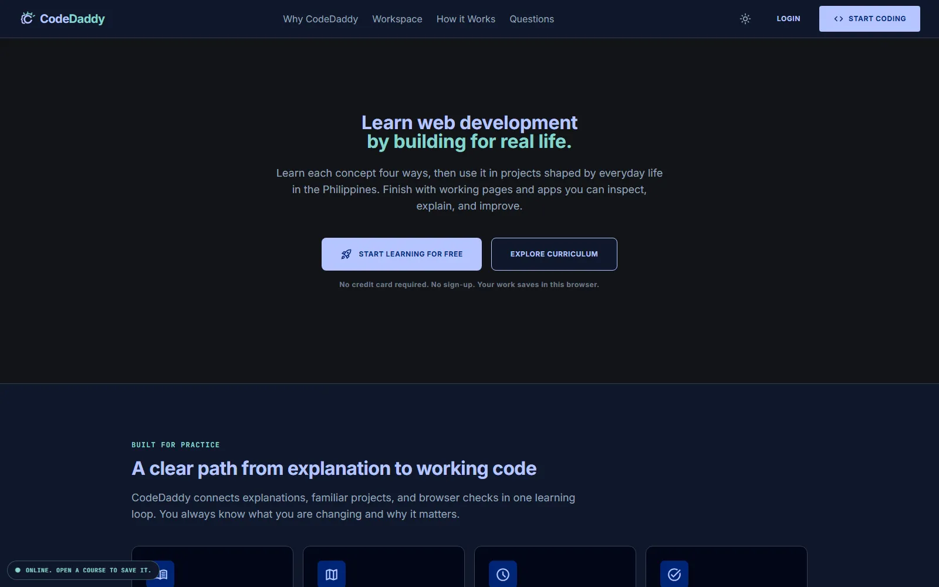The width and height of the screenshot is (939, 587).
Task: Jump to the Questions section
Action: [532, 19]
